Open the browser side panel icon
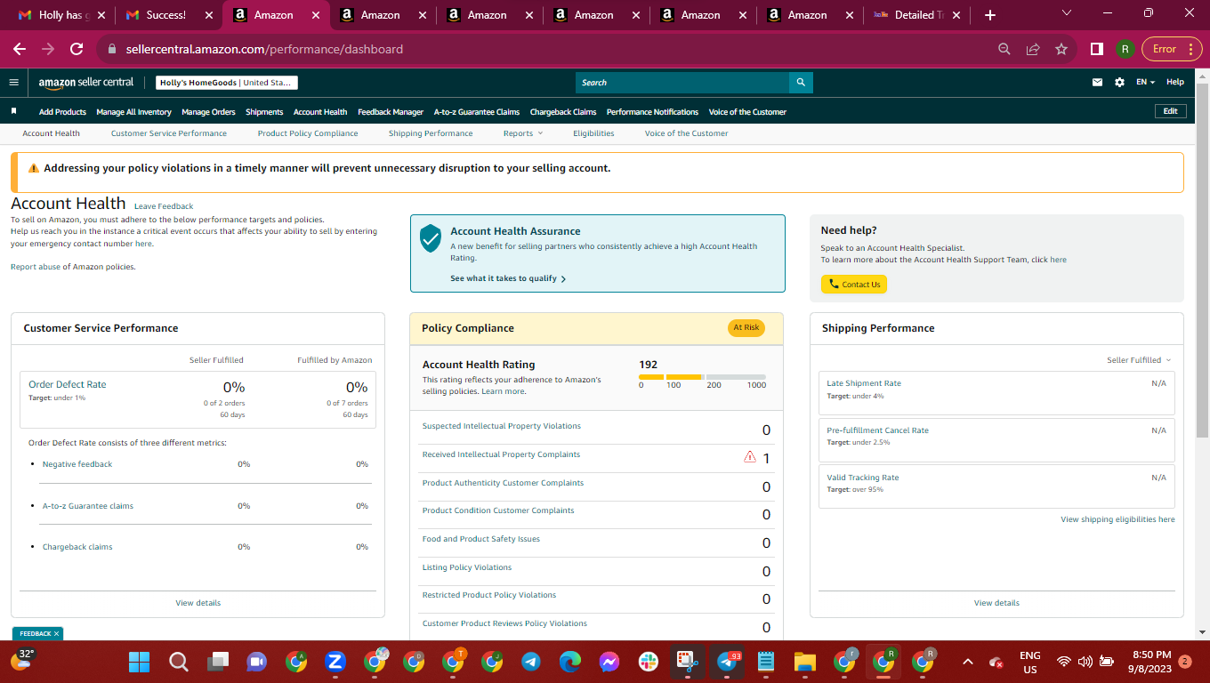This screenshot has height=683, width=1210. tap(1097, 49)
